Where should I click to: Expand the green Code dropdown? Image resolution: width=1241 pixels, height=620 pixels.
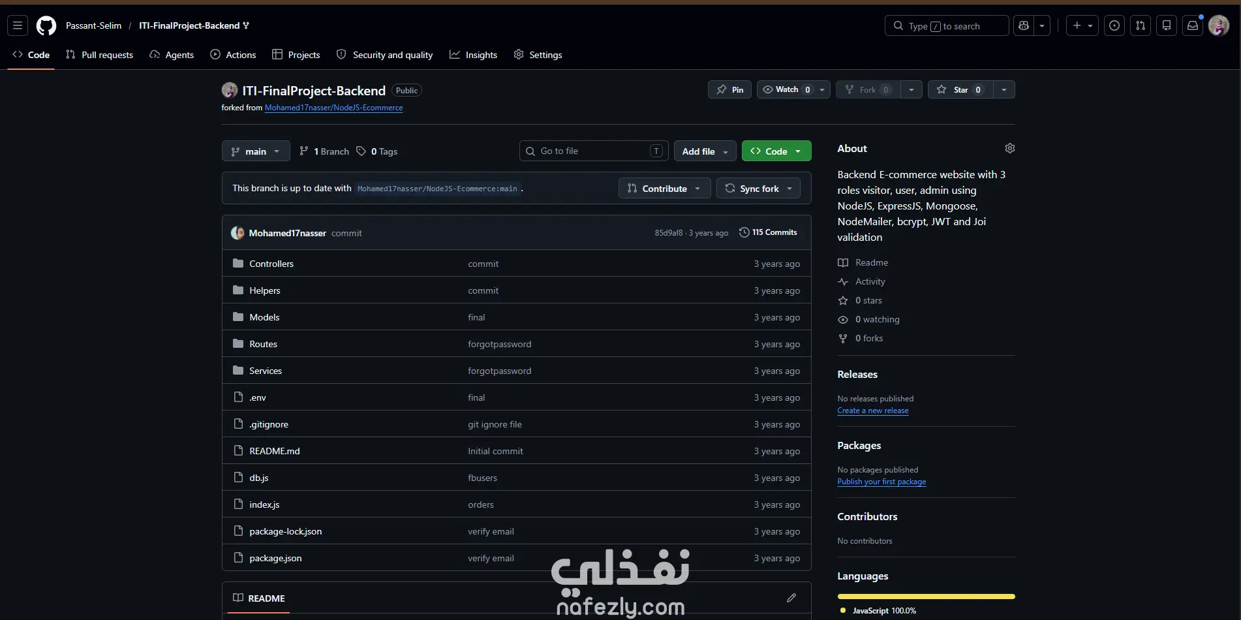pyautogui.click(x=776, y=151)
